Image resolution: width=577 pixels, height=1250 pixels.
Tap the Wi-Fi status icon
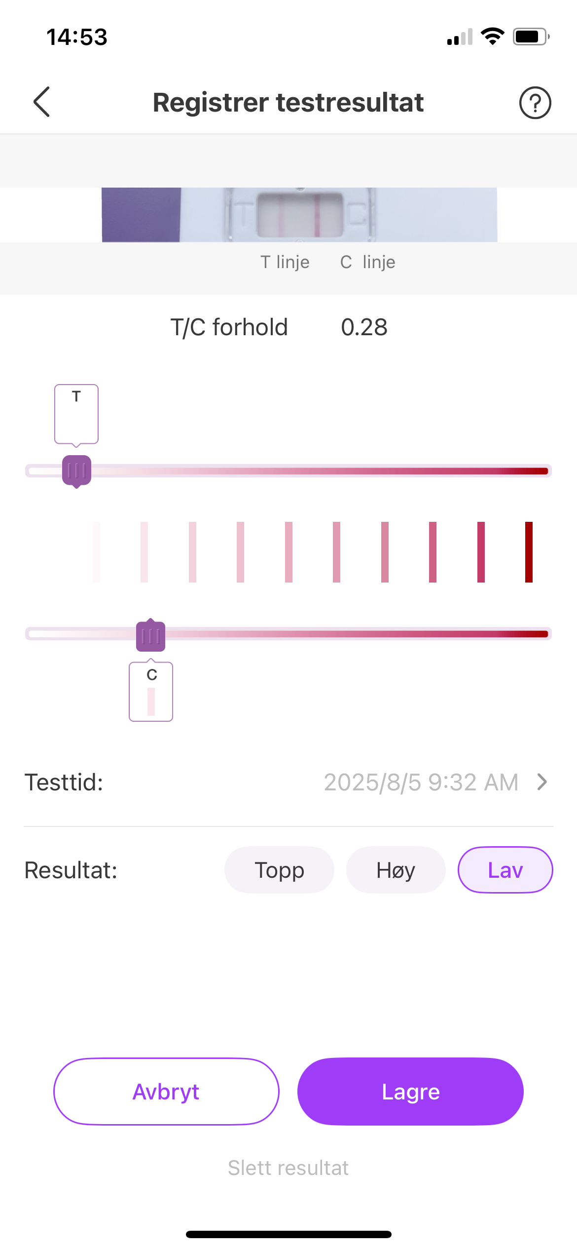492,37
